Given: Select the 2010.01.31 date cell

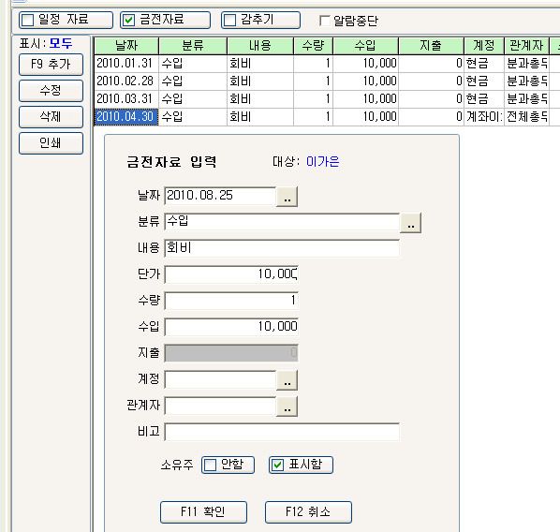Looking at the screenshot, I should (126, 64).
